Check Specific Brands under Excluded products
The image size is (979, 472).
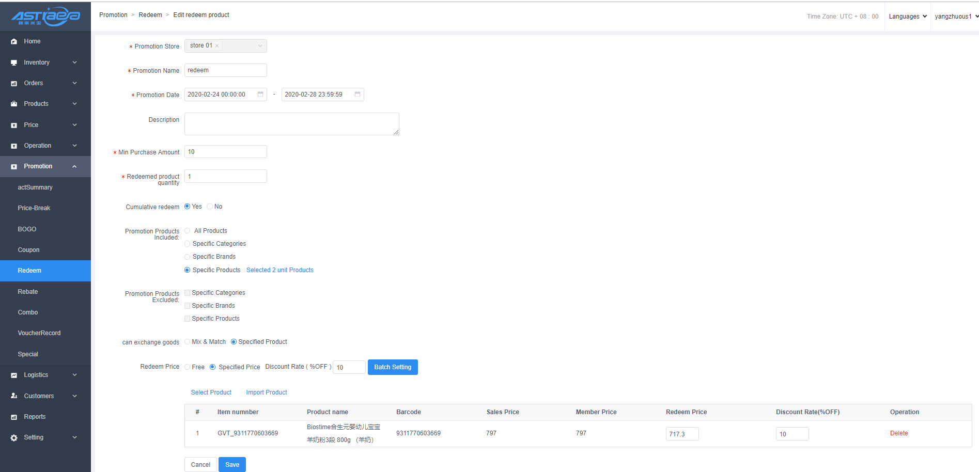coord(188,306)
